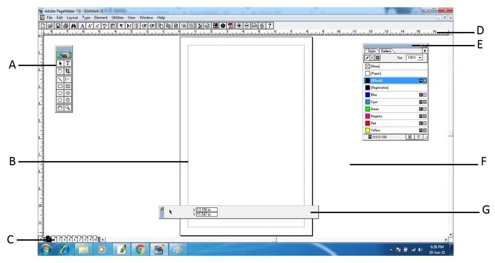
Task: Click the increase font size toolbar icon
Action: coord(89,26)
